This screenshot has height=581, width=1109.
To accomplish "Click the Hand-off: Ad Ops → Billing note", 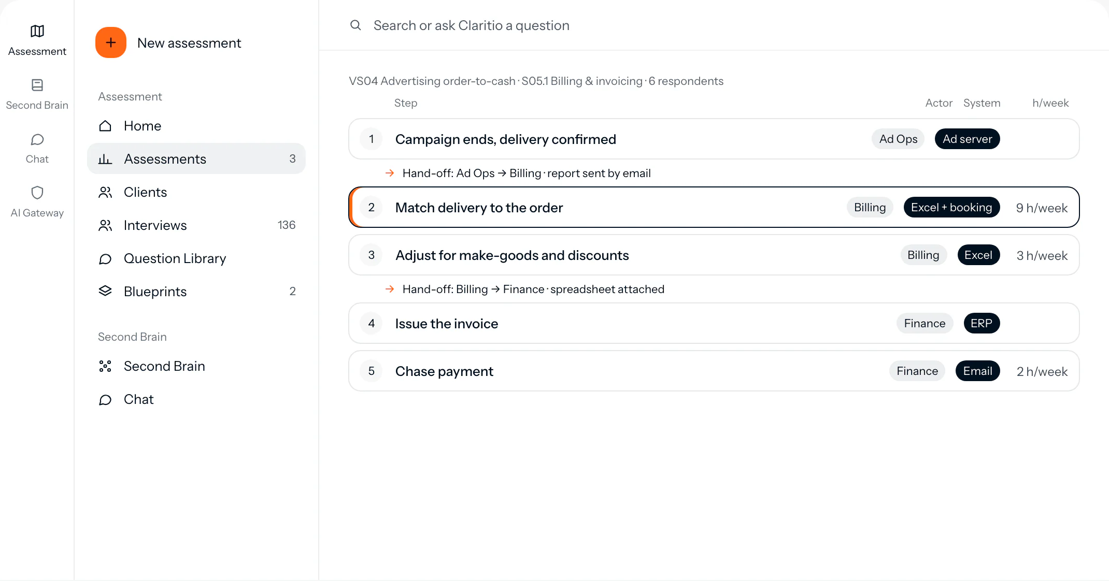I will [527, 173].
